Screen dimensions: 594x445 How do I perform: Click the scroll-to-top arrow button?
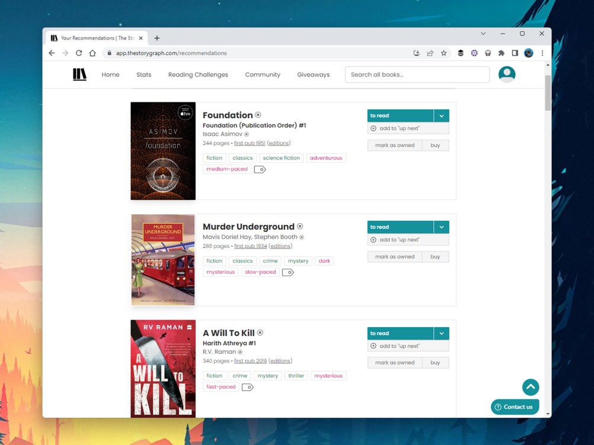(x=530, y=387)
